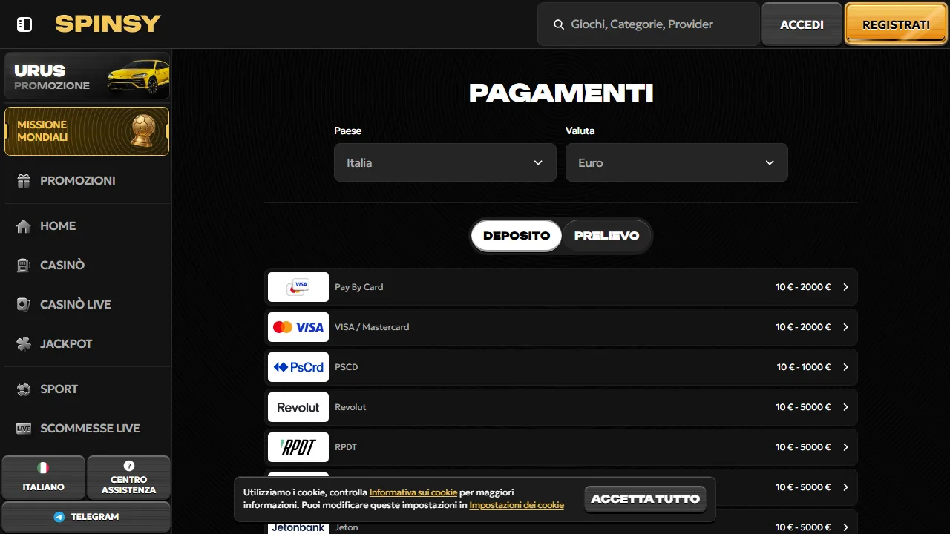The image size is (950, 534).
Task: Expand the Pay By Card payment row
Action: [561, 287]
